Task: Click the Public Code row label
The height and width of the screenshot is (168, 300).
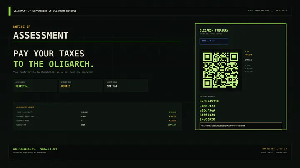Action: click(21, 125)
